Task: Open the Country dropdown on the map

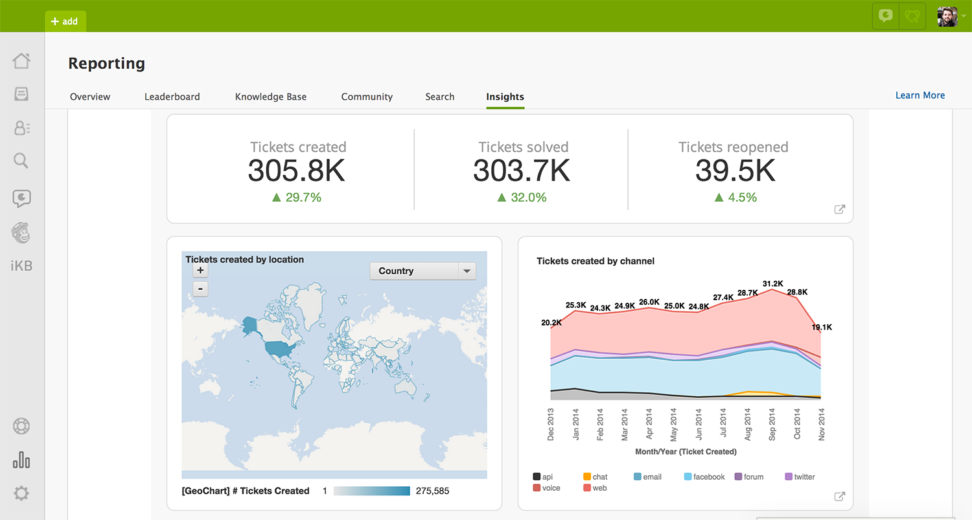Action: coord(422,271)
